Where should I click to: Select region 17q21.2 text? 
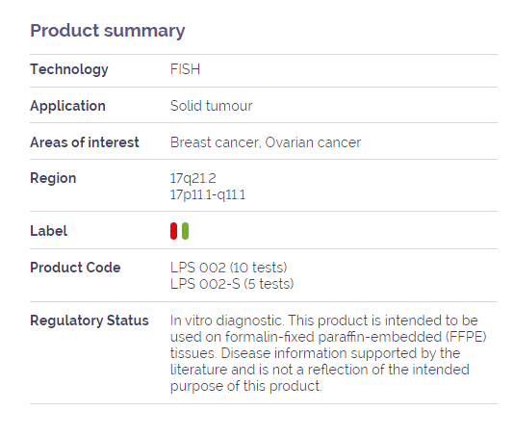(x=193, y=179)
